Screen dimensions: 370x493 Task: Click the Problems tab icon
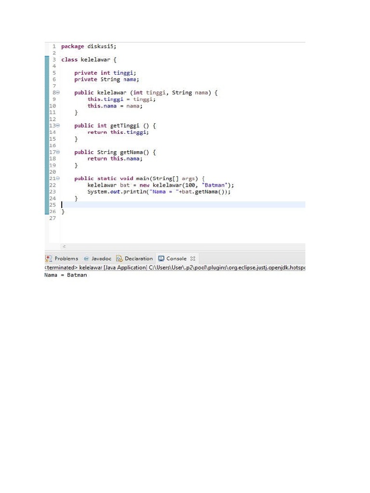click(49, 259)
